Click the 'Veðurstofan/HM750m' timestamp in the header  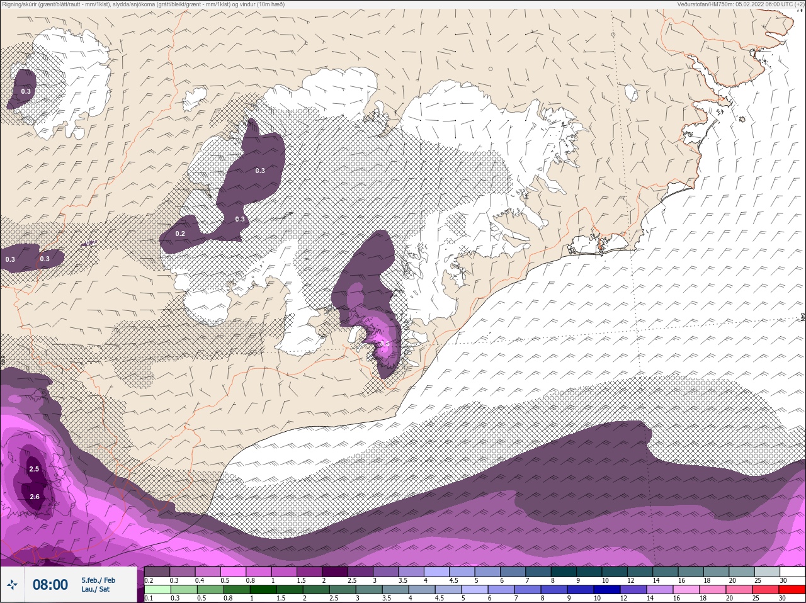coord(741,4)
